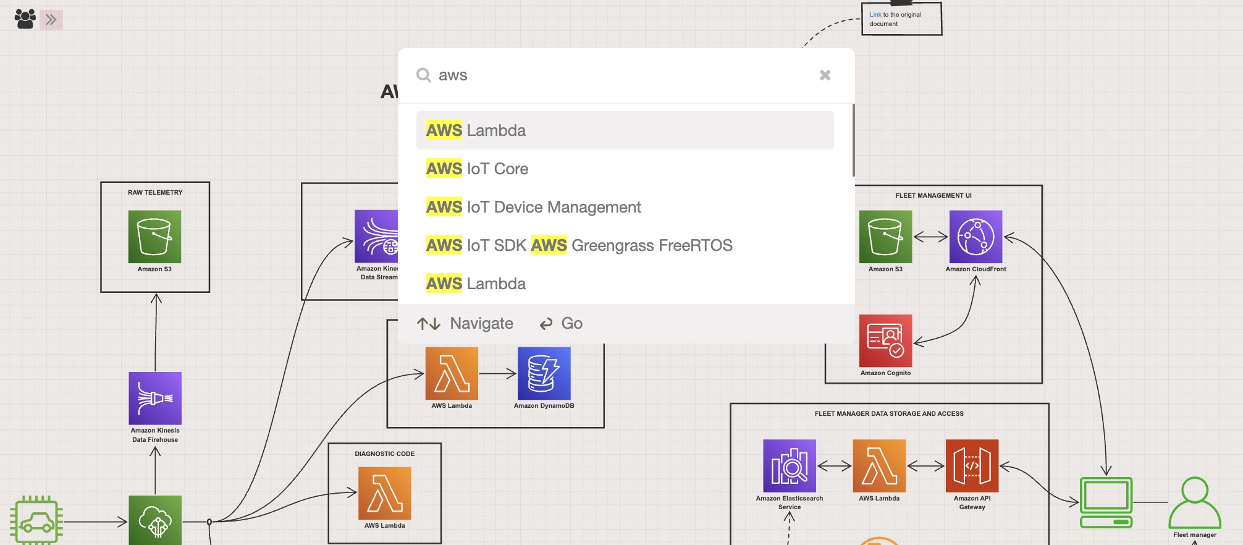Select the last AWS Lambda search result
This screenshot has width=1243, height=545.
(x=625, y=284)
